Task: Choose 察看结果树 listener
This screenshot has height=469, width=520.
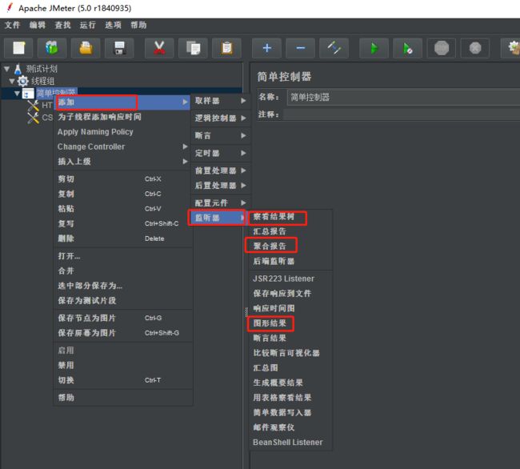Action: 290,217
